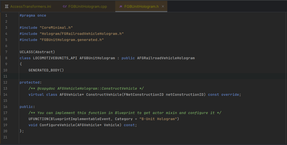This screenshot has width=287, height=145.
Task: Click the UFUNCTION macro on line 18
Action: (x=39, y=119)
